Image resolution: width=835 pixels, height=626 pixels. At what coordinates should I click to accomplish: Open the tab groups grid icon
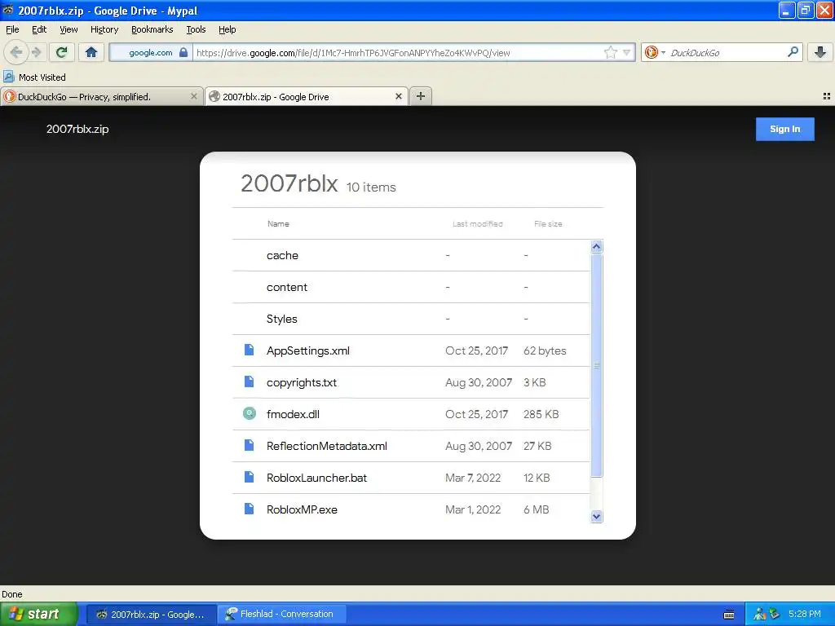coord(827,96)
